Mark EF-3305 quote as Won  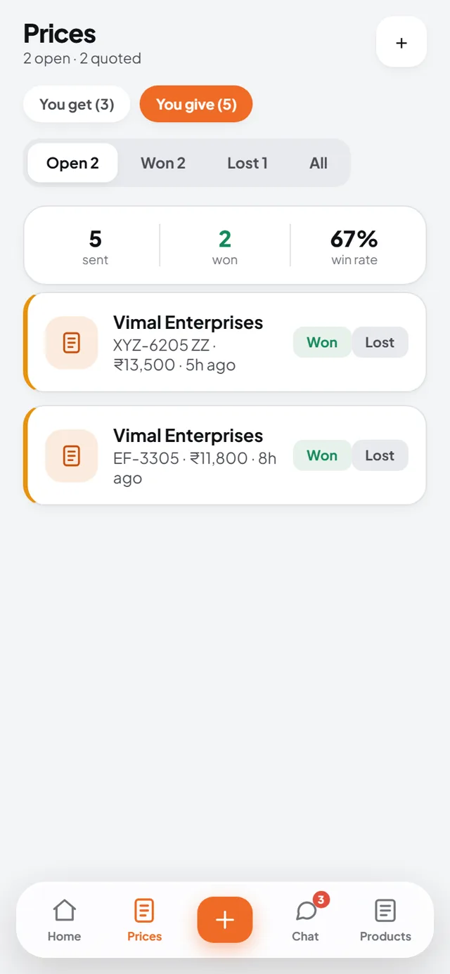(322, 455)
